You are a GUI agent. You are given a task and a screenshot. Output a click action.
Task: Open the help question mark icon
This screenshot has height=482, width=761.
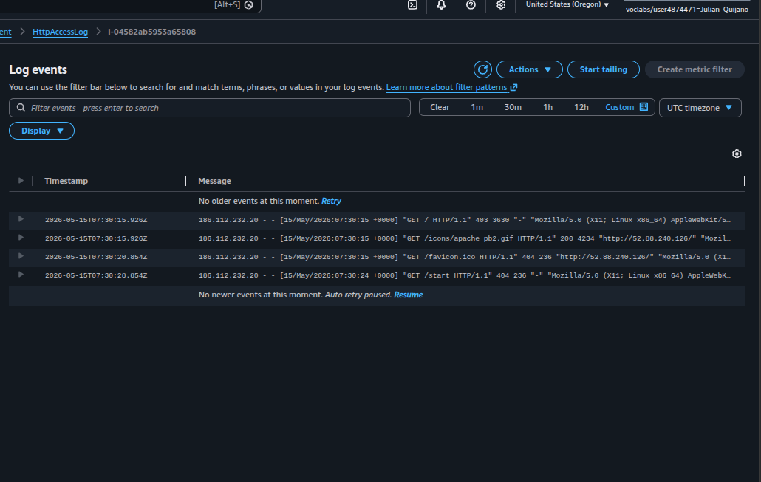(471, 5)
